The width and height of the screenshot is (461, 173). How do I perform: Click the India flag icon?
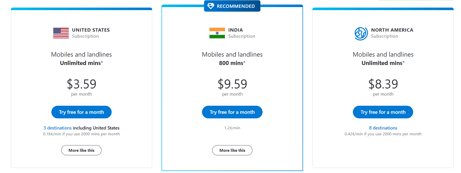(x=217, y=33)
